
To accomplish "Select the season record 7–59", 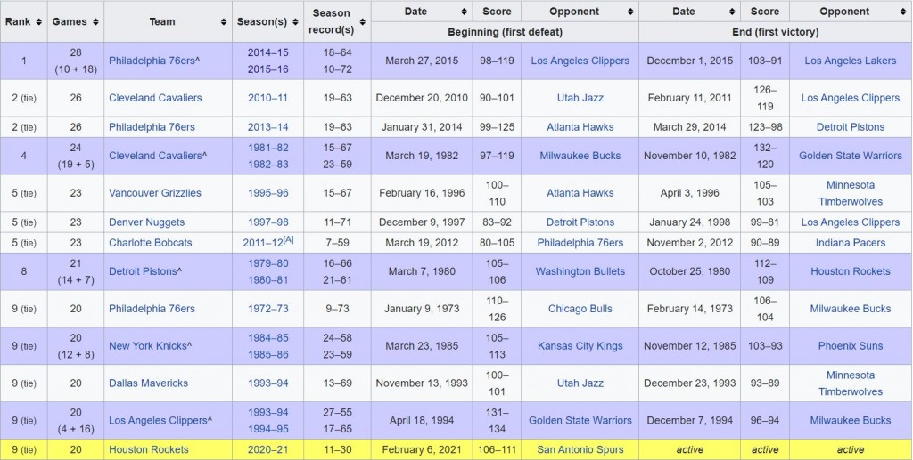I will 337,242.
